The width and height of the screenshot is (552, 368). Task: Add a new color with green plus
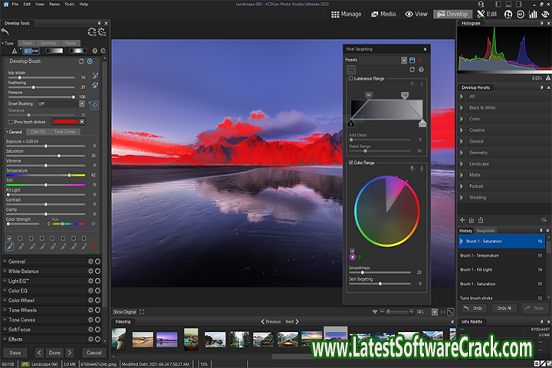(359, 257)
